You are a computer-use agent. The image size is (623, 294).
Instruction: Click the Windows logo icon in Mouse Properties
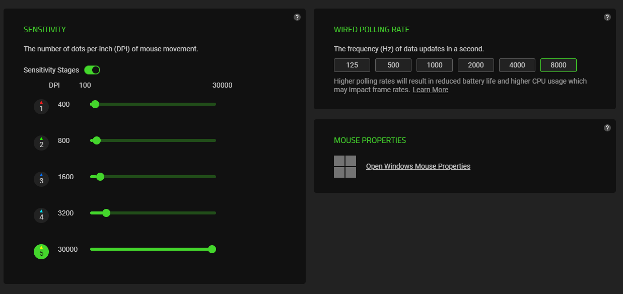pos(345,167)
